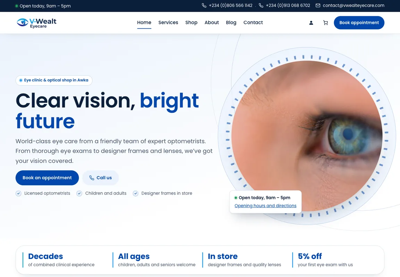Click the checkmark icon beside Licensed optometrists
Screen dimensions: 400x277
pyautogui.click(x=18, y=193)
